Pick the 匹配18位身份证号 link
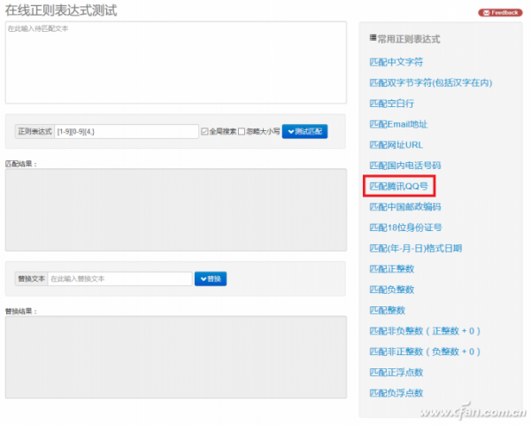531x425 pixels. (x=404, y=228)
